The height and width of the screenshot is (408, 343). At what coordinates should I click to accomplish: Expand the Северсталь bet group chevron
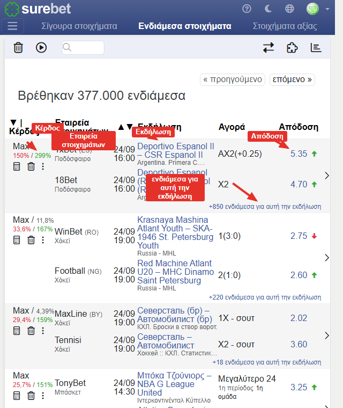pyautogui.click(x=327, y=336)
